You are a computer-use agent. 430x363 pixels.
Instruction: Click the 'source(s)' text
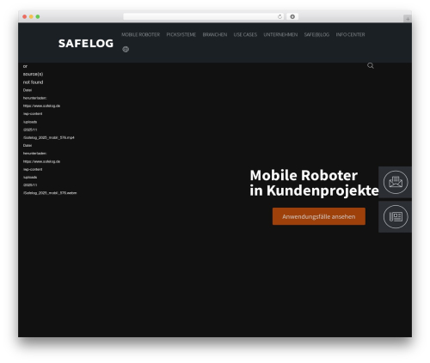pyautogui.click(x=33, y=74)
